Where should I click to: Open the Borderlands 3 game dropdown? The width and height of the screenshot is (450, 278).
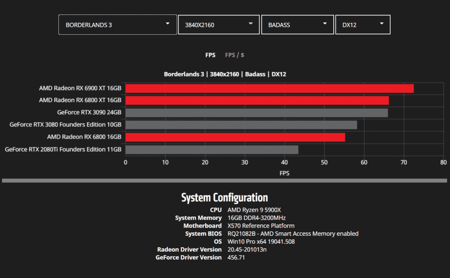tap(117, 25)
